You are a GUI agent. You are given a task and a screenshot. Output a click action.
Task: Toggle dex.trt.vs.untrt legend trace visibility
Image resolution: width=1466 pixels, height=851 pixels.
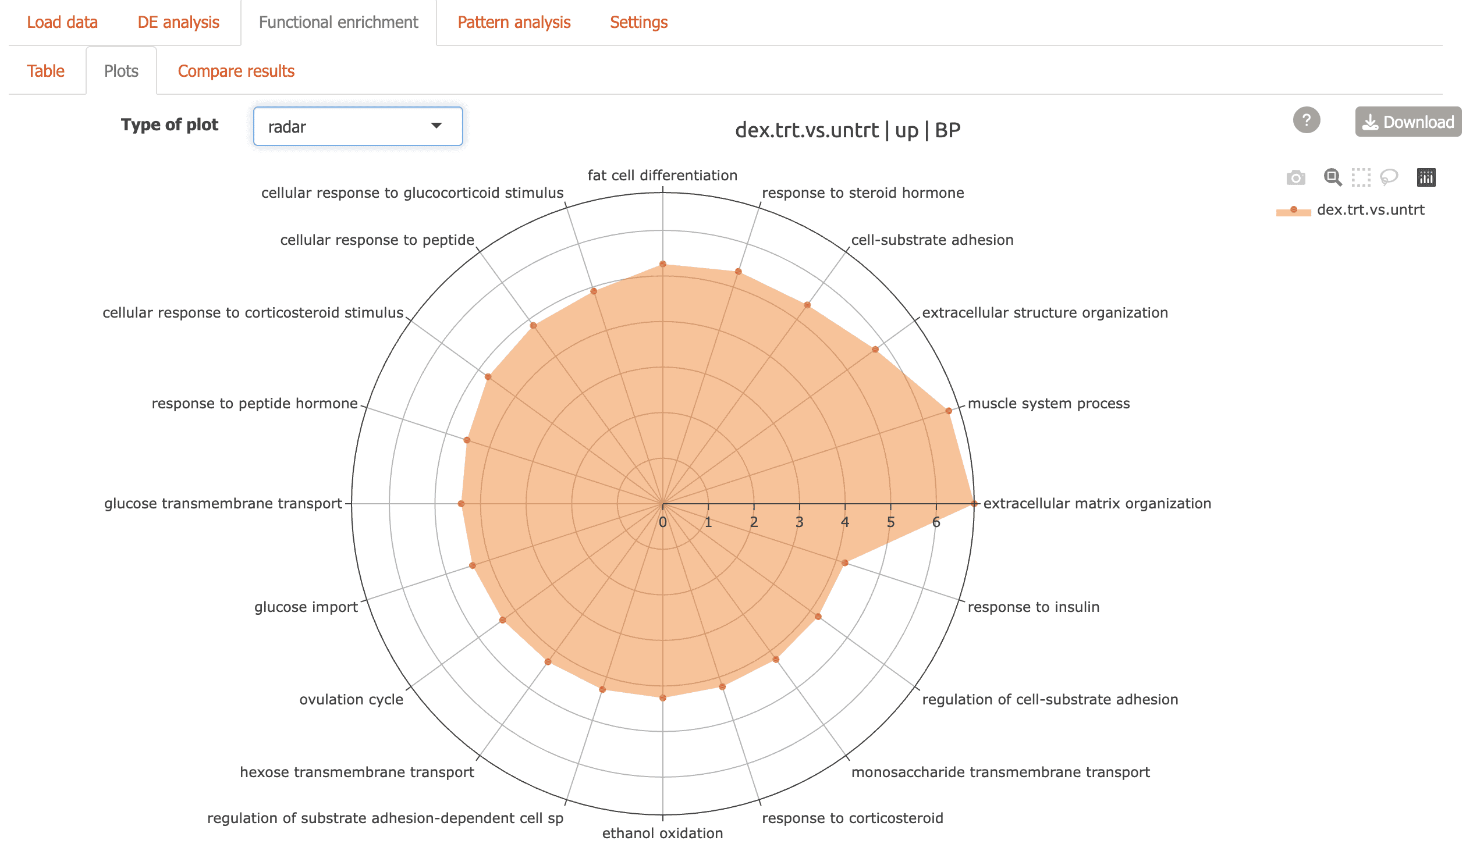[1370, 210]
